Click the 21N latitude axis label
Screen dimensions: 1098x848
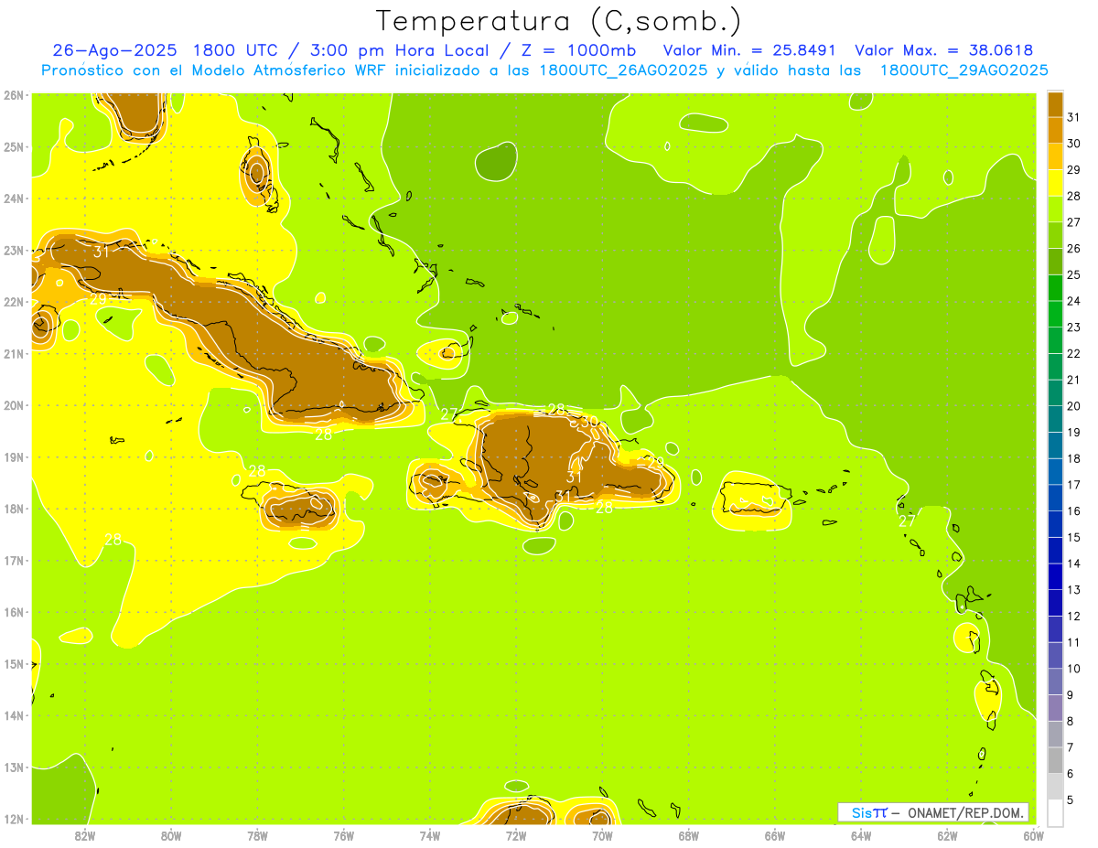click(x=14, y=354)
